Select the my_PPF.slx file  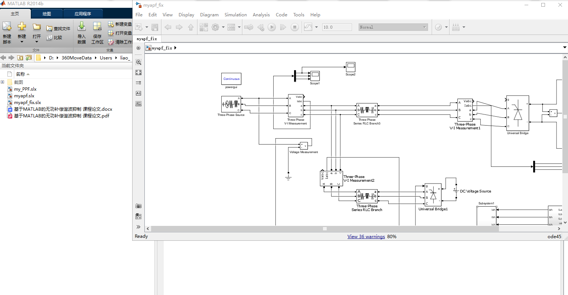coord(25,89)
